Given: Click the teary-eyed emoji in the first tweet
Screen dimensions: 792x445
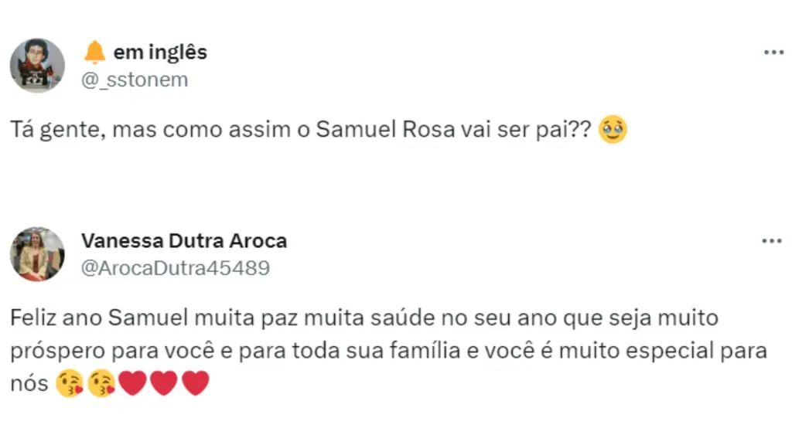Looking at the screenshot, I should (x=613, y=130).
